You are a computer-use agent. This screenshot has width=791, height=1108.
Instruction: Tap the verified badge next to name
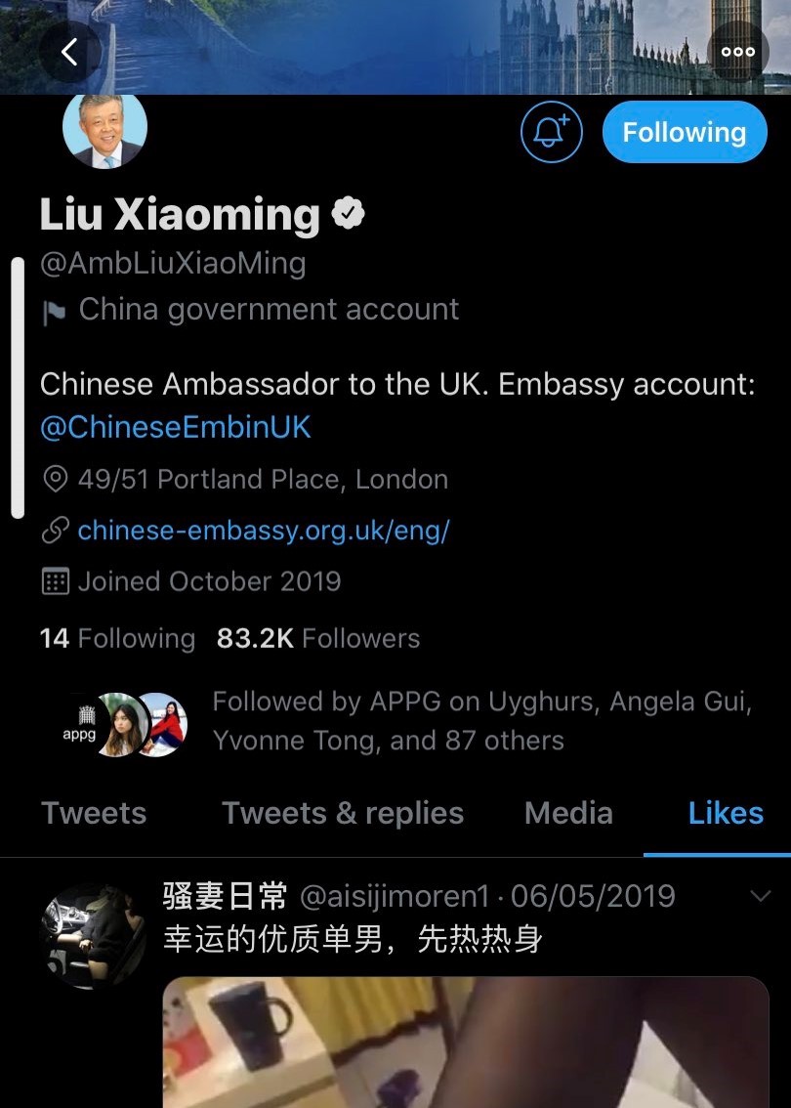coord(348,213)
